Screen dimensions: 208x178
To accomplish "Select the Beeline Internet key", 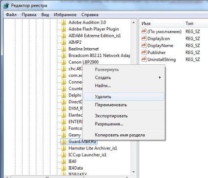I will [x=83, y=49].
